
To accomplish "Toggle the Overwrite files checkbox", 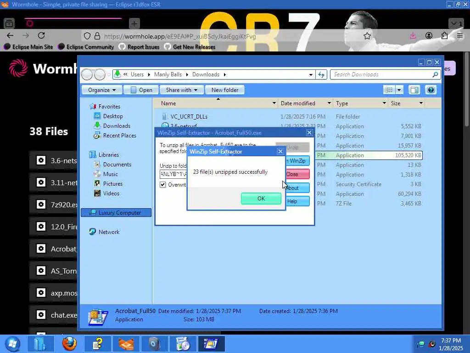I will pos(163,185).
